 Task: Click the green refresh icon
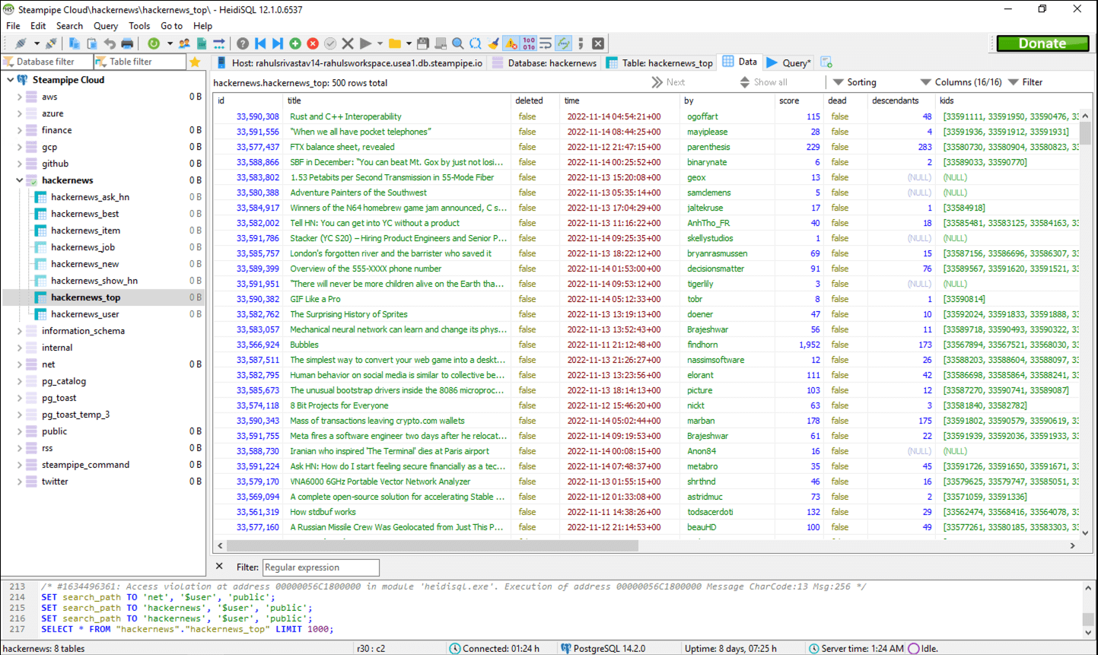(x=154, y=43)
